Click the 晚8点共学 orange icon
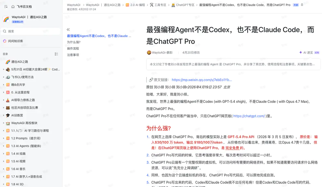Image resolution: width=322 pixels, height=187 pixels. coord(8,85)
